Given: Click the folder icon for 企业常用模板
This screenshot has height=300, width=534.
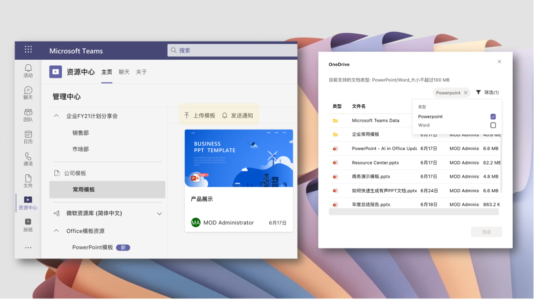Looking at the screenshot, I should (x=335, y=134).
